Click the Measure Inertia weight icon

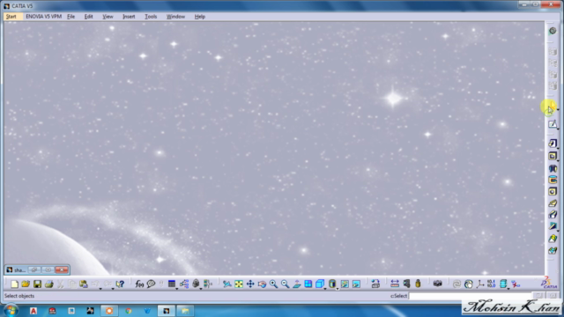pos(418,284)
